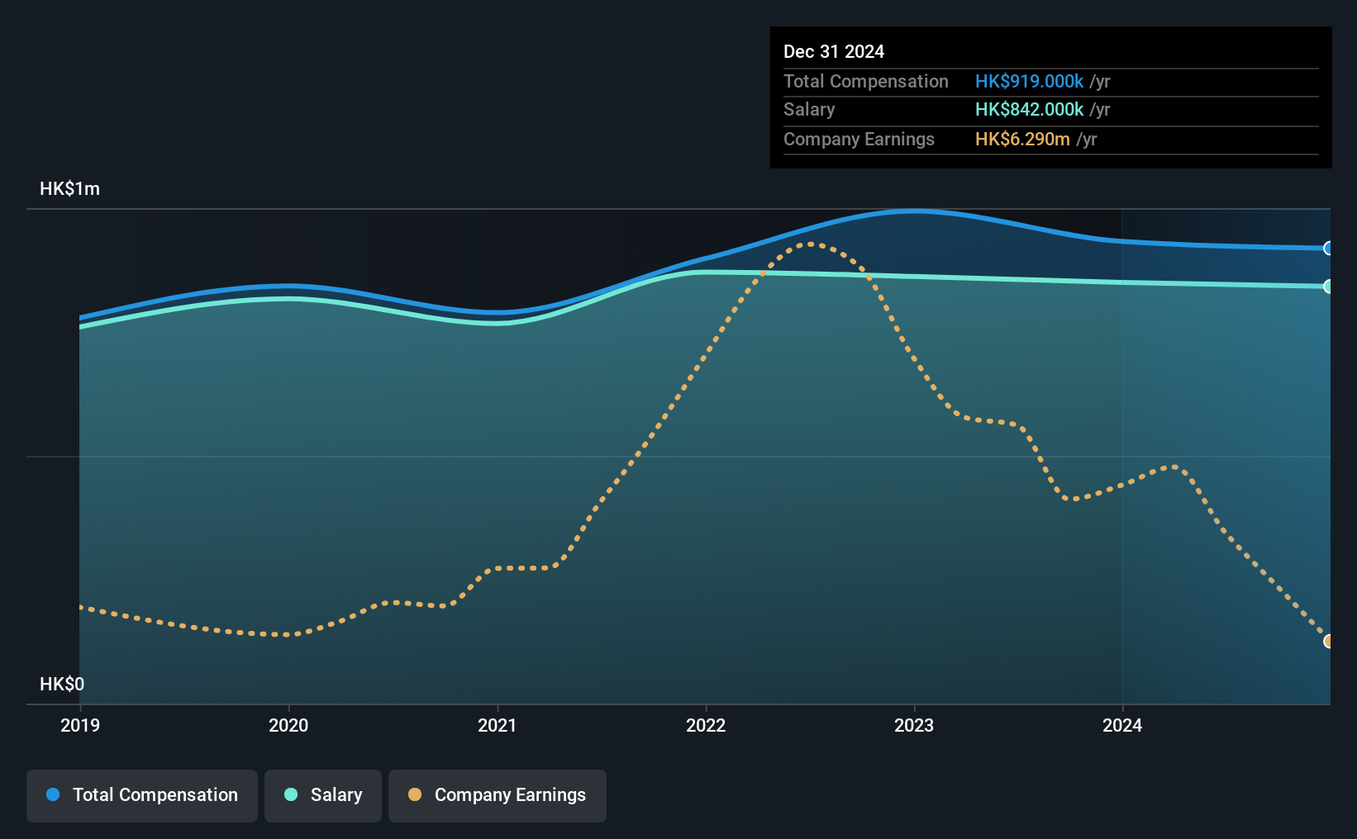1357x839 pixels.
Task: Click the 2019 x-axis label
Action: point(80,725)
